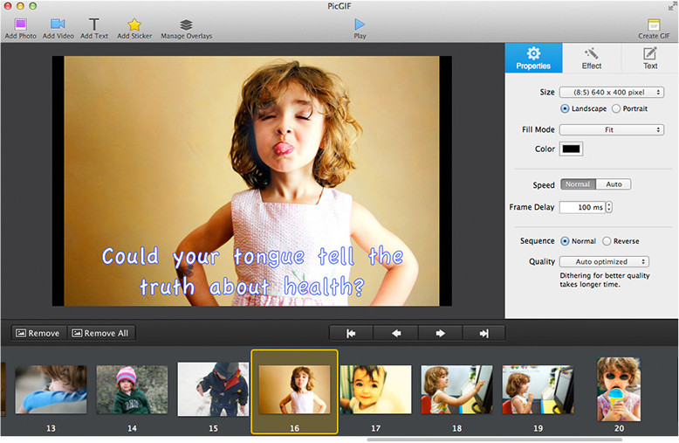Open the Add Sticker star icon

134,24
